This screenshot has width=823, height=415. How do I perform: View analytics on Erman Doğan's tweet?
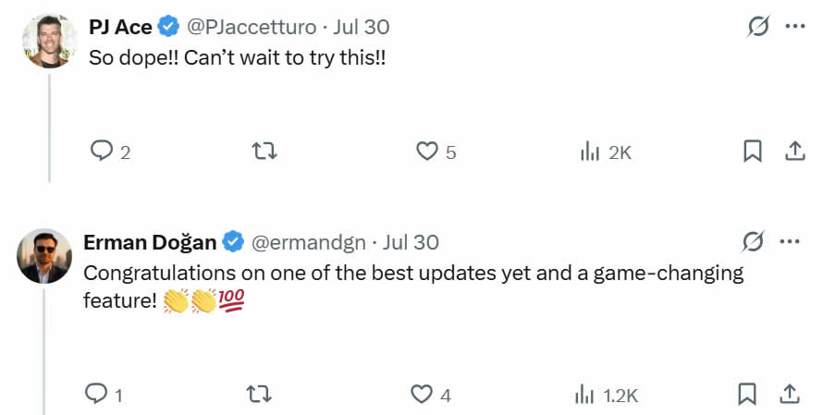[x=584, y=395]
